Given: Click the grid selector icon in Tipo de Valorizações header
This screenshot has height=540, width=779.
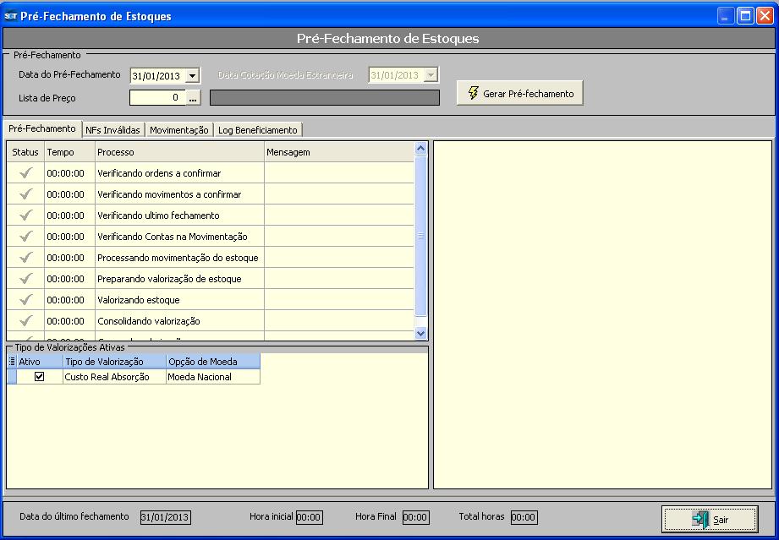Looking at the screenshot, I should pos(12,362).
